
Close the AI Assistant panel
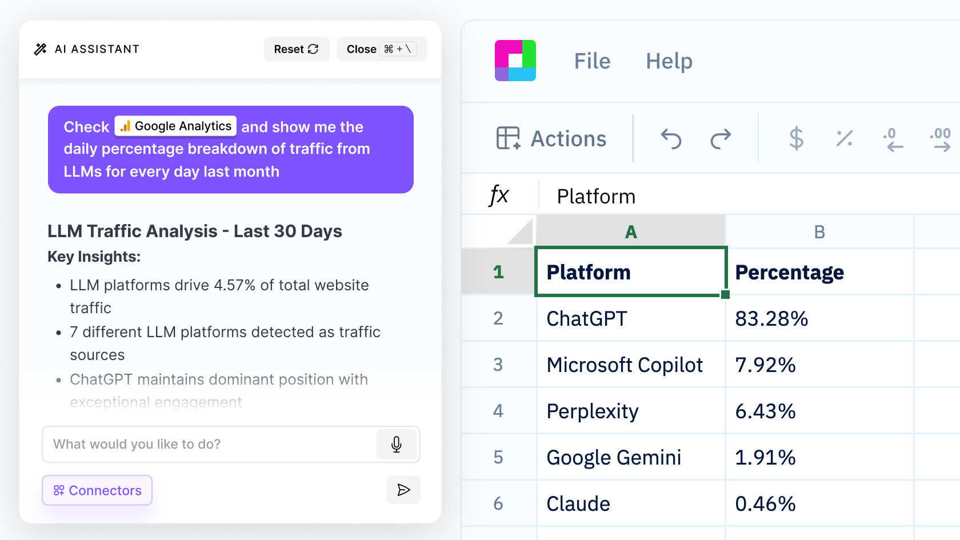point(381,49)
